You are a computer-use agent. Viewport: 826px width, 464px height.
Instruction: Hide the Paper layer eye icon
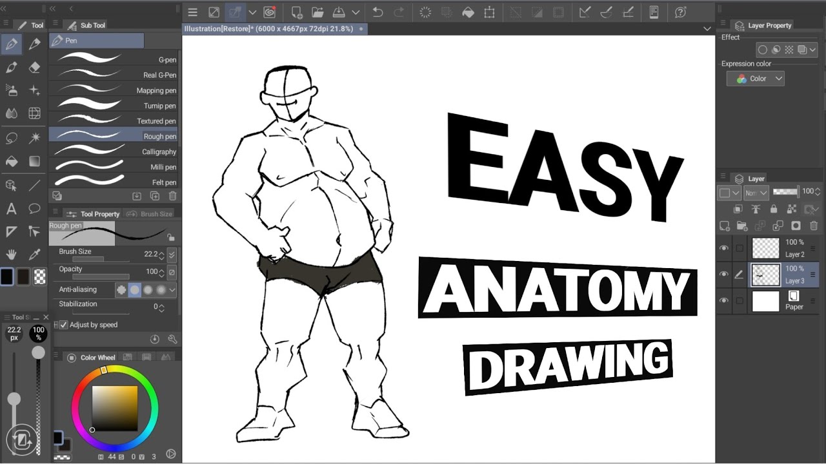724,301
